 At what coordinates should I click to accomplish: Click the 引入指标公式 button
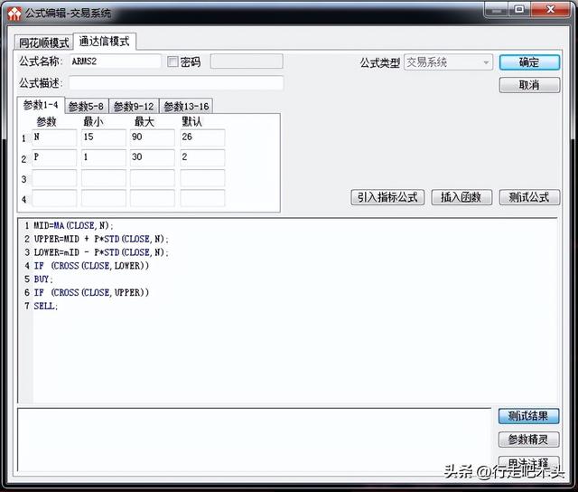point(387,197)
